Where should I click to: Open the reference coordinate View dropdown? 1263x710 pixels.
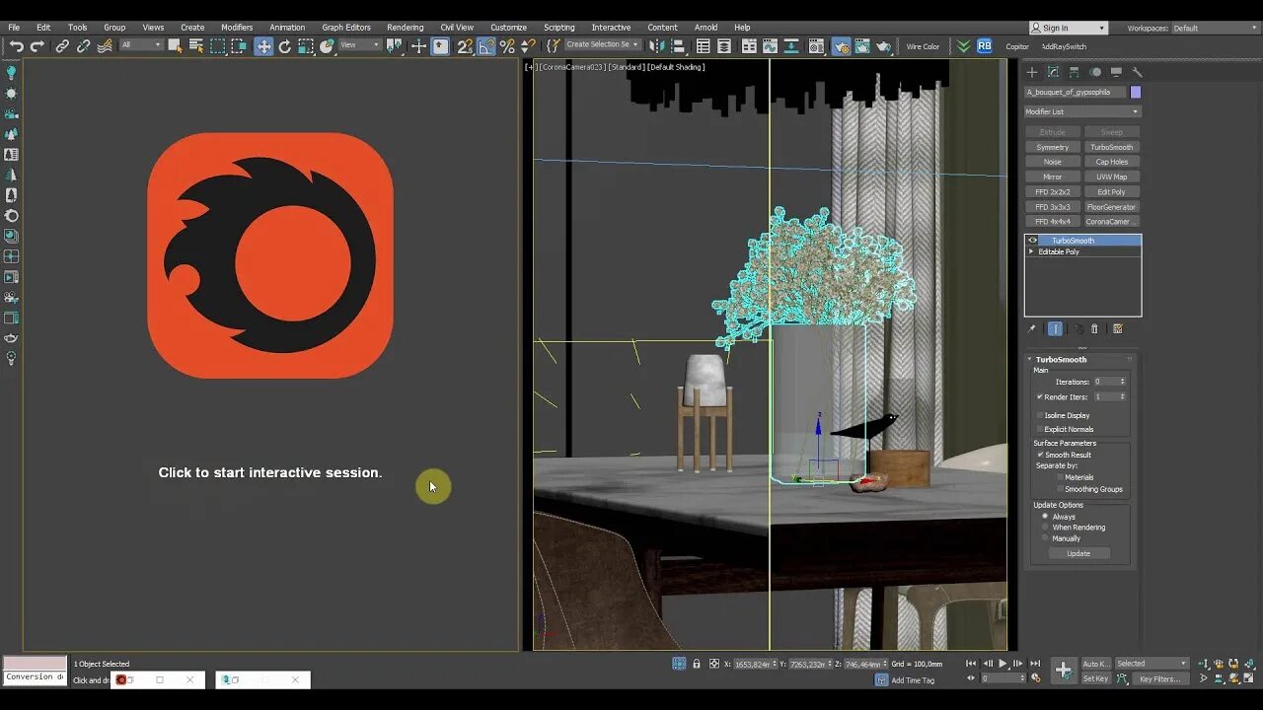point(359,45)
